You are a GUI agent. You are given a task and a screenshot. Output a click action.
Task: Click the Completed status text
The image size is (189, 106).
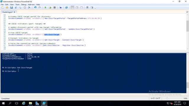point(5,99)
